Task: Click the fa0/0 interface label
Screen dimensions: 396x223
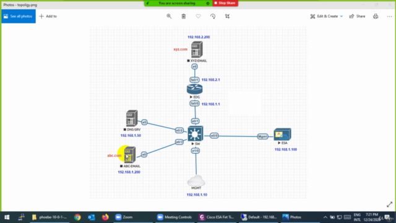Action: pos(194,103)
